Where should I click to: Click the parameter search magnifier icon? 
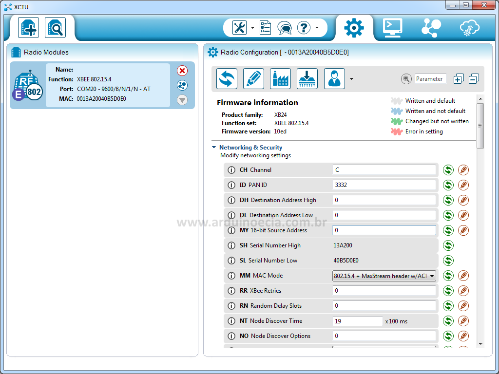[x=406, y=79]
